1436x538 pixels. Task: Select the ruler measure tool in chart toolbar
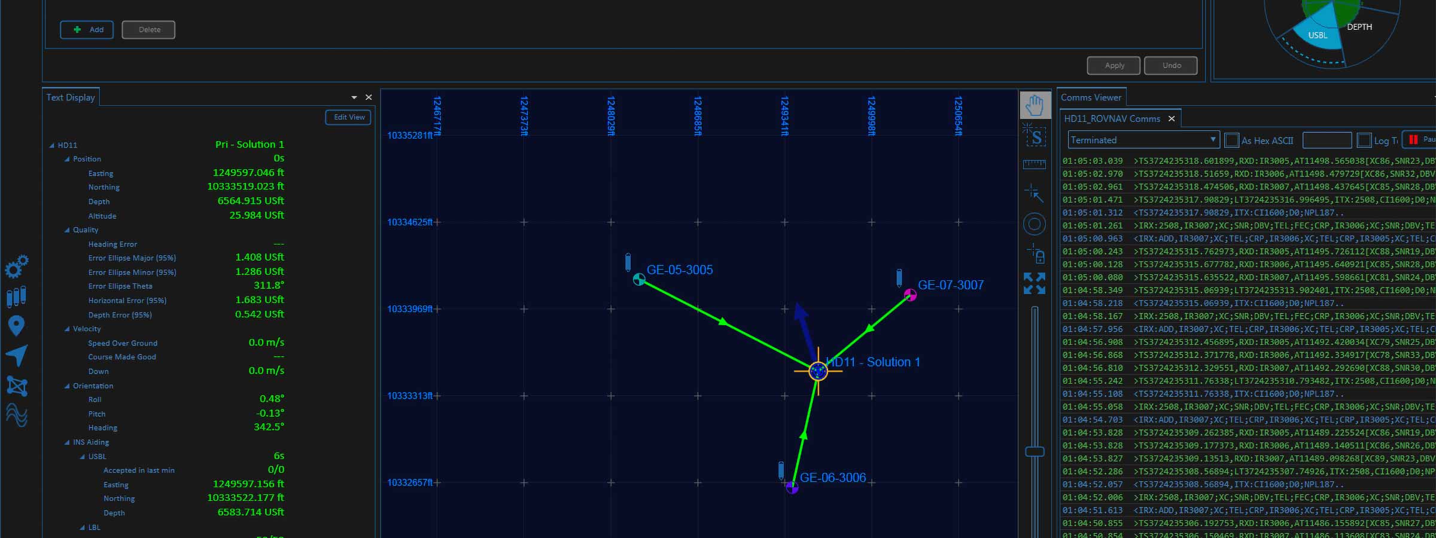tap(1035, 164)
